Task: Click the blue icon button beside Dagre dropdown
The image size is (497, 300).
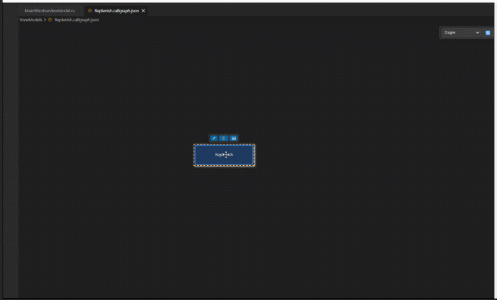Action: pyautogui.click(x=488, y=33)
